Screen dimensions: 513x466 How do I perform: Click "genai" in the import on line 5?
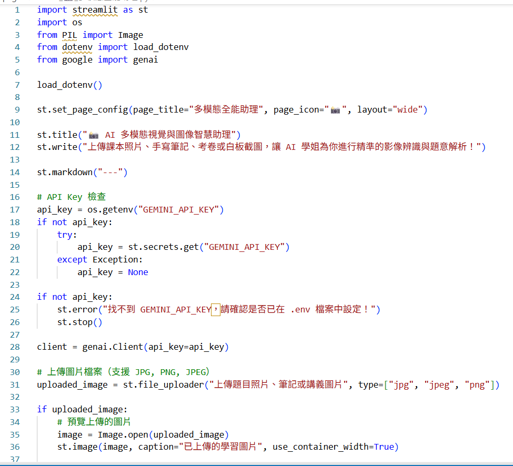tap(146, 60)
